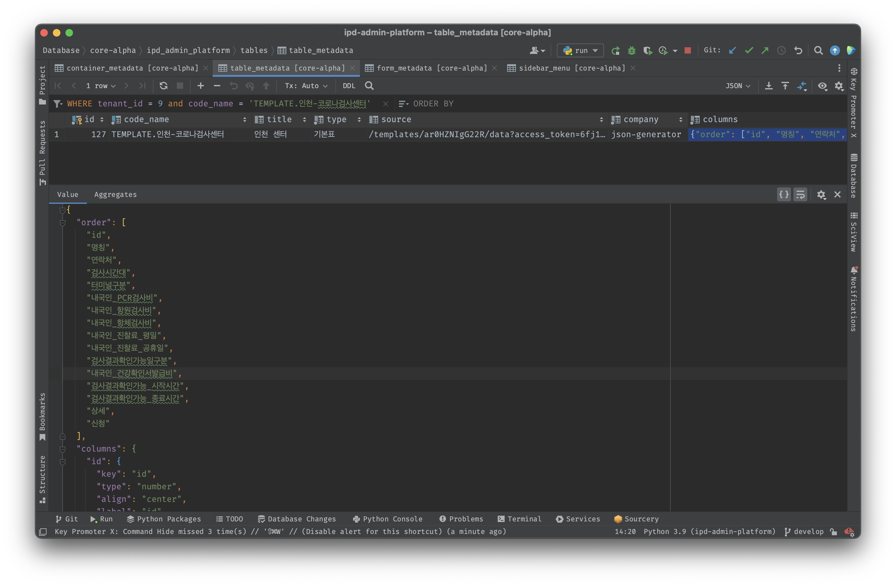Image resolution: width=896 pixels, height=585 pixels.
Task: Toggle soft-wrap in value editor
Action: tap(800, 195)
